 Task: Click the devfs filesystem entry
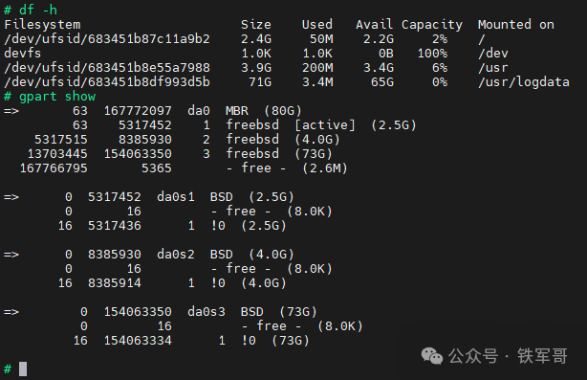(22, 54)
